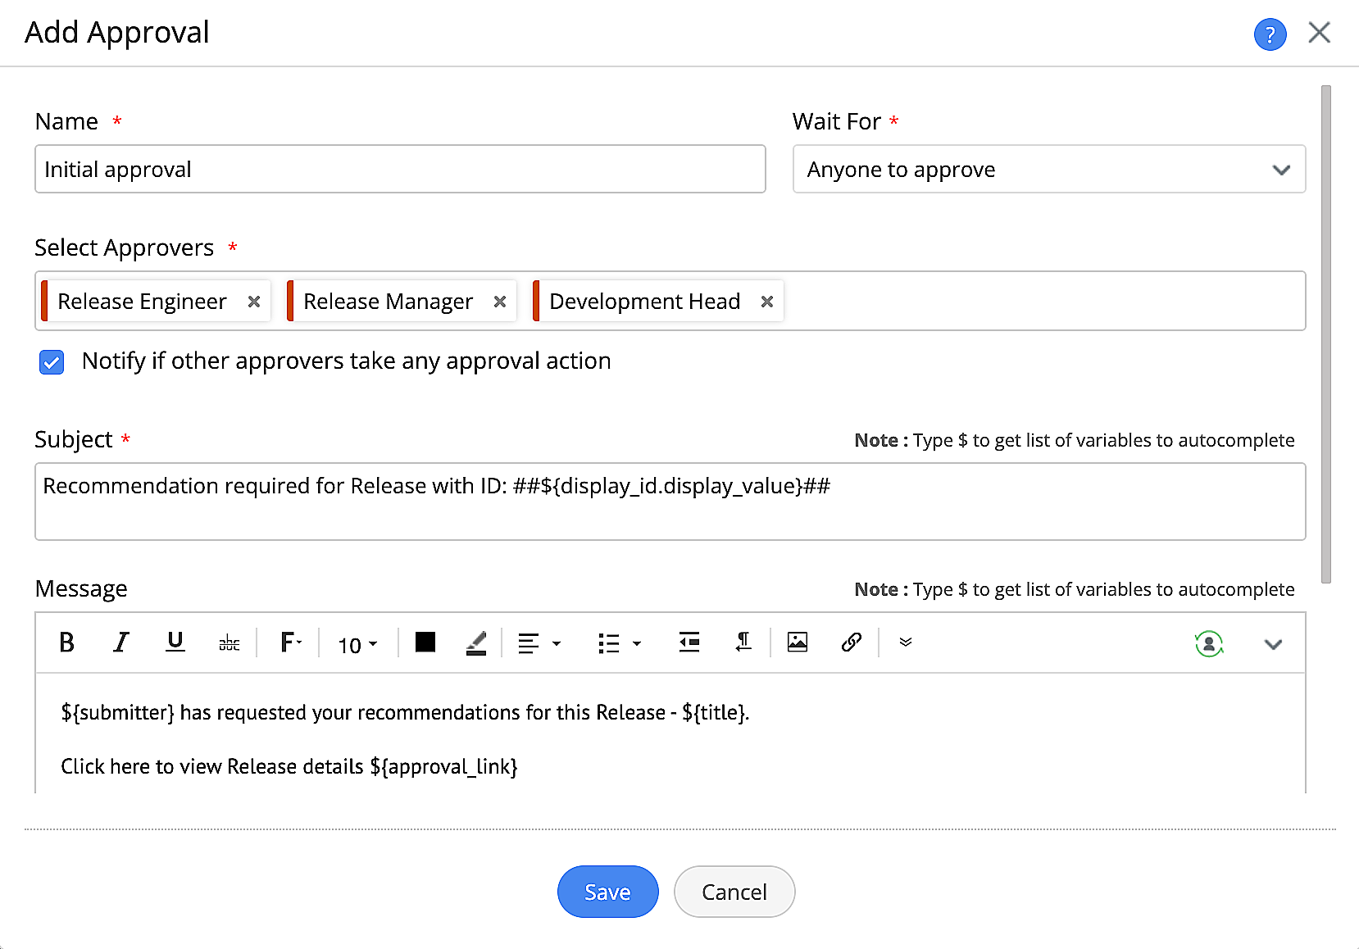Insert a hyperlink into the message
Viewport: 1359px width, 949px height.
pyautogui.click(x=851, y=643)
